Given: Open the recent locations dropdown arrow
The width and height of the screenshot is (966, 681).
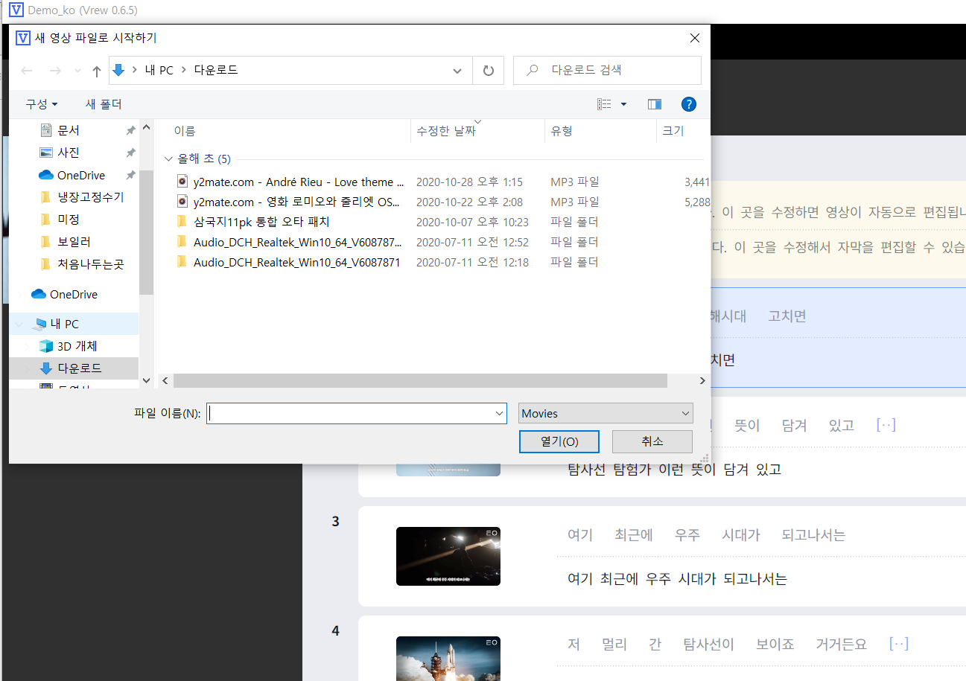Looking at the screenshot, I should (77, 71).
